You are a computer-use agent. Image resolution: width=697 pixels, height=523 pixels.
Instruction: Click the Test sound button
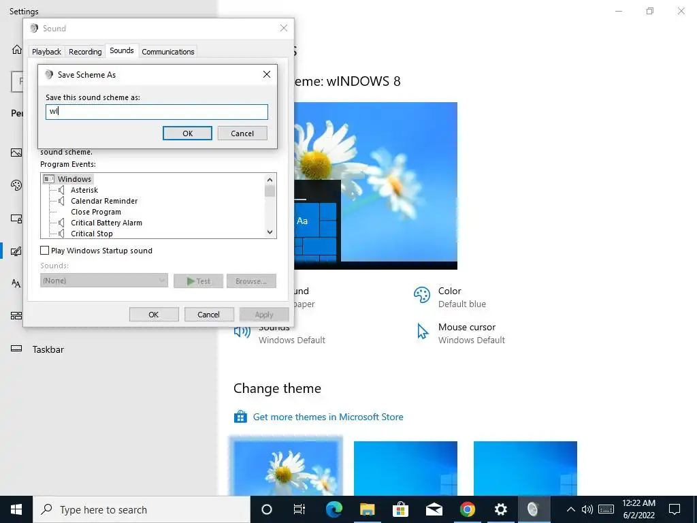198,281
